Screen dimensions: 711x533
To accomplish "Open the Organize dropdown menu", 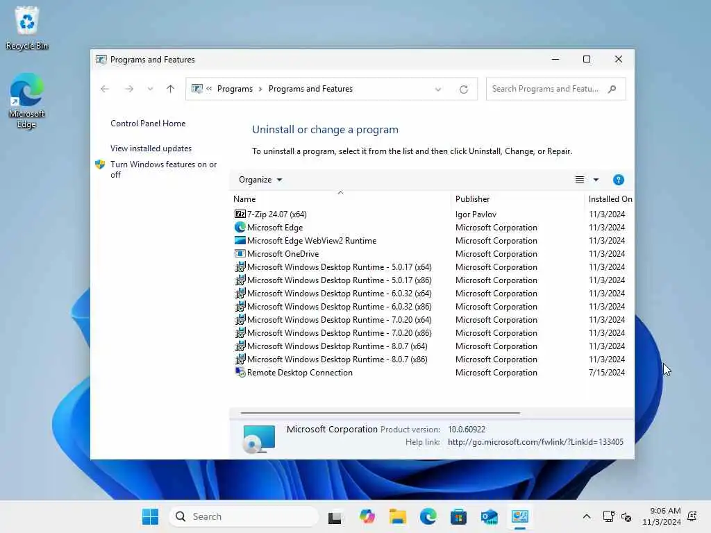I will point(260,180).
